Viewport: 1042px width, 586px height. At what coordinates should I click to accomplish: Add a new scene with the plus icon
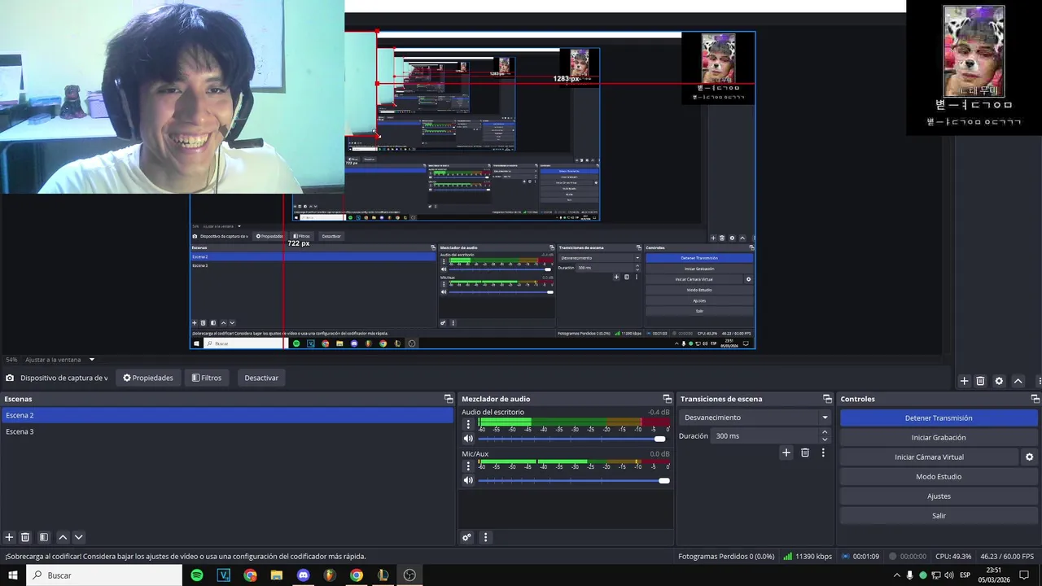[9, 537]
